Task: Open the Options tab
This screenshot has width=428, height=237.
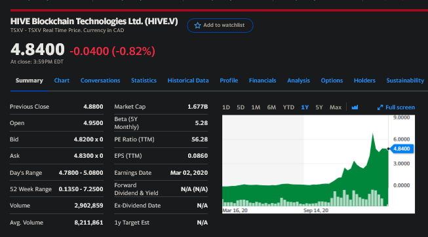Action: coord(332,81)
